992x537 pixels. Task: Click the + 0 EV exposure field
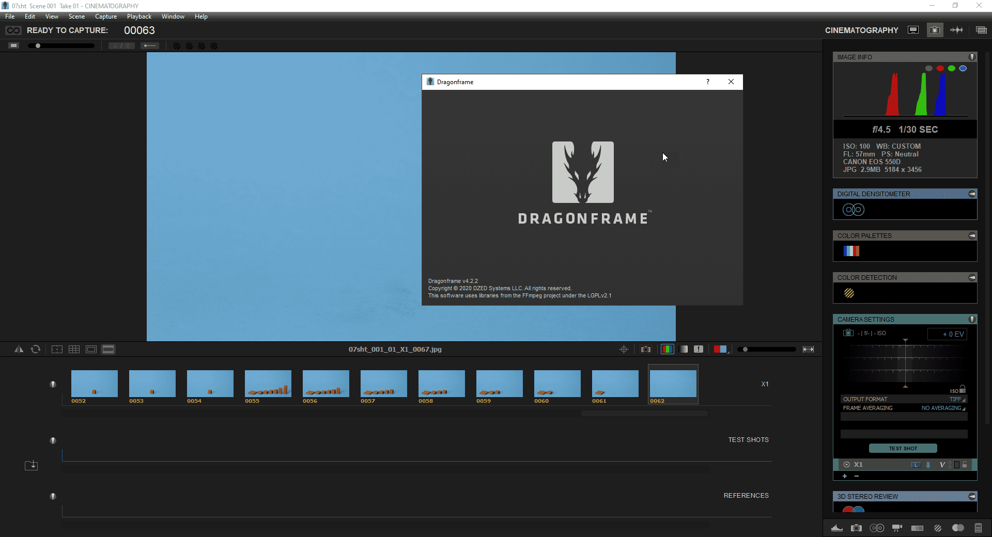pos(947,334)
